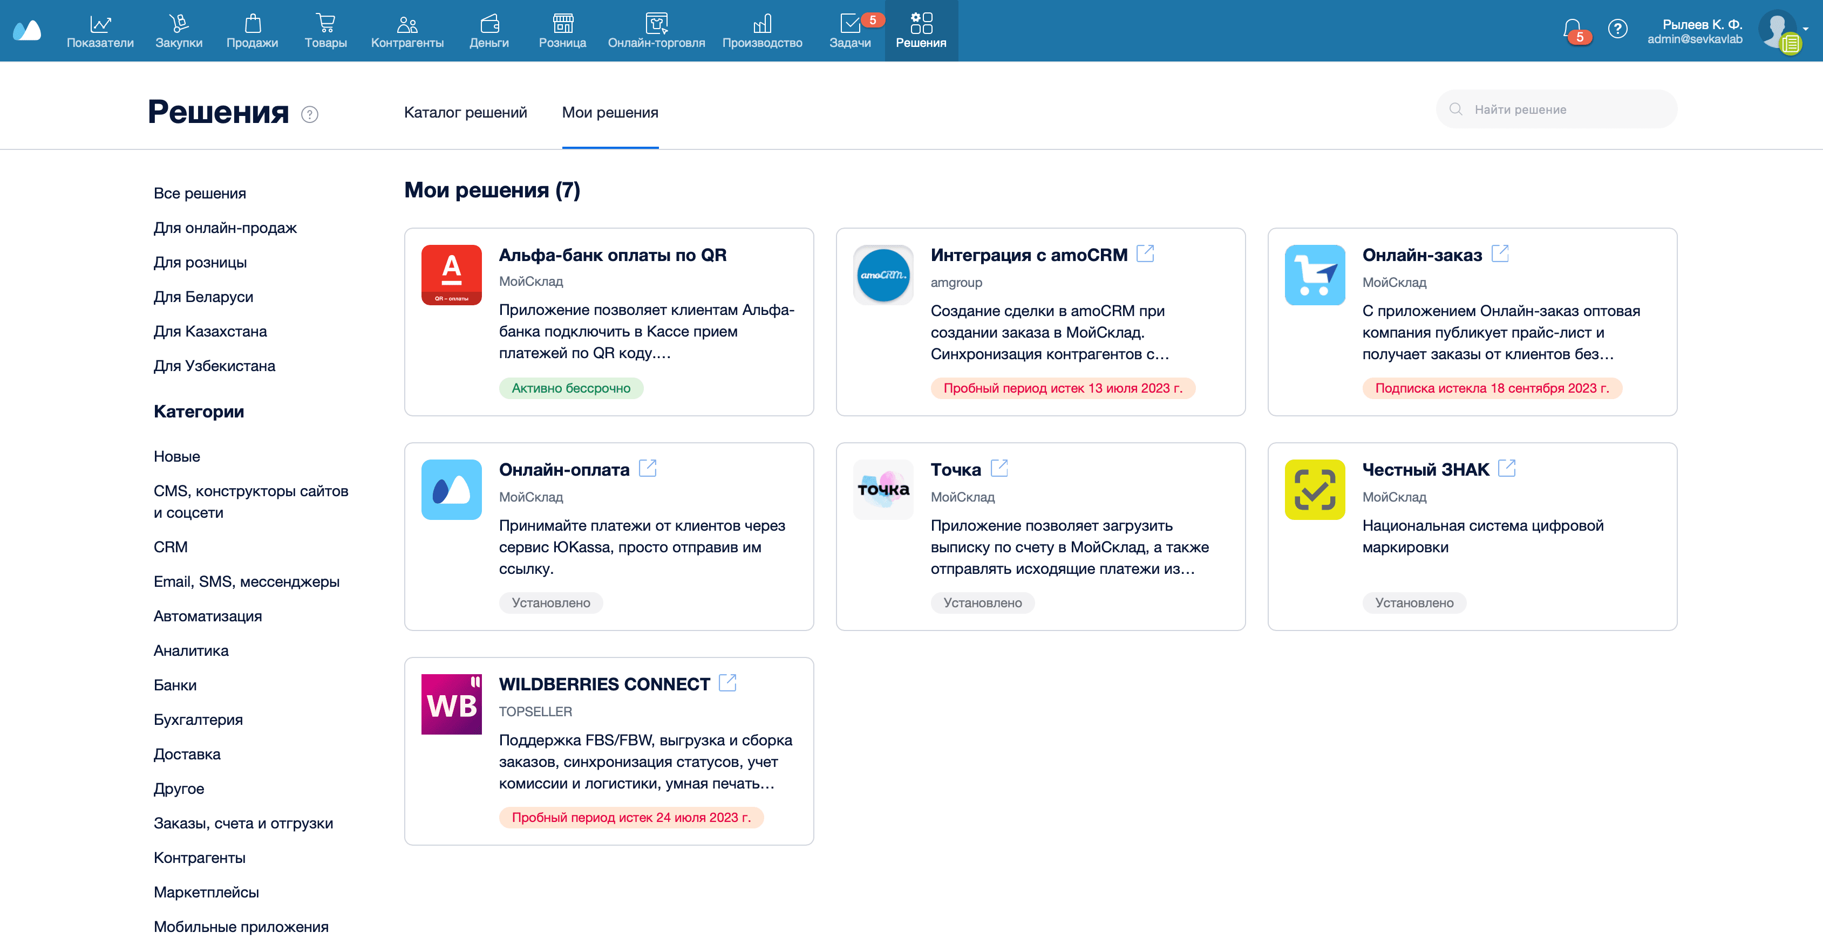Open the notifications bell icon

1571,29
